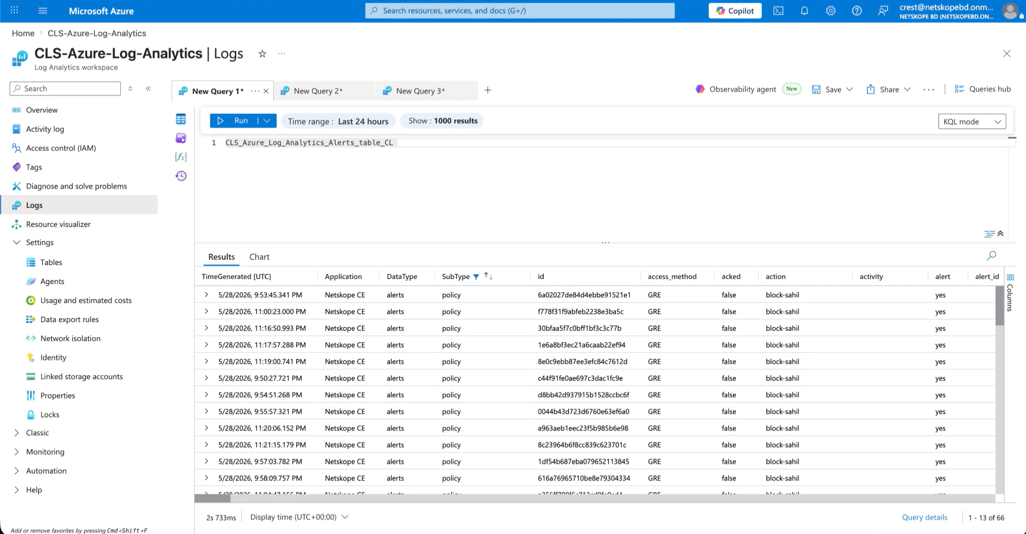Viewport: 1026px width, 534px height.
Task: Expand the Classic section
Action: (x=17, y=432)
